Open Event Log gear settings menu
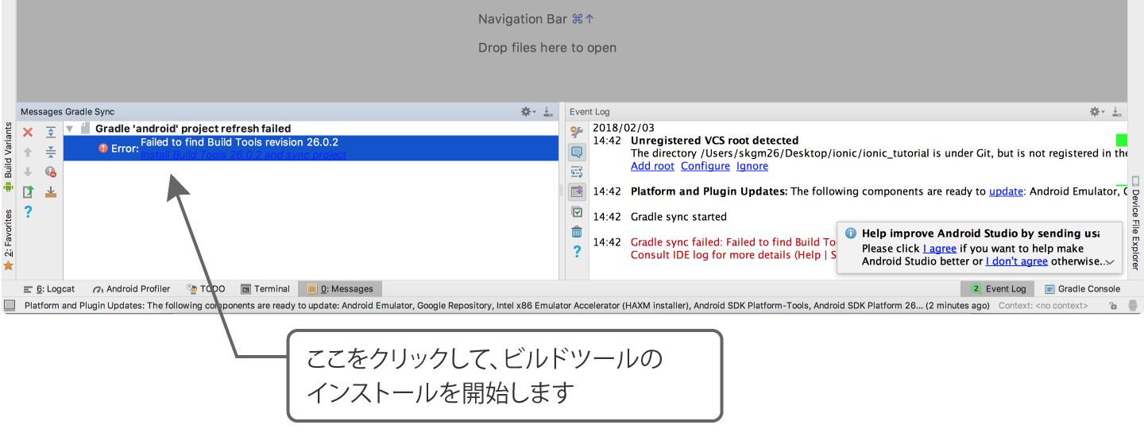The width and height of the screenshot is (1144, 448). click(x=1097, y=112)
